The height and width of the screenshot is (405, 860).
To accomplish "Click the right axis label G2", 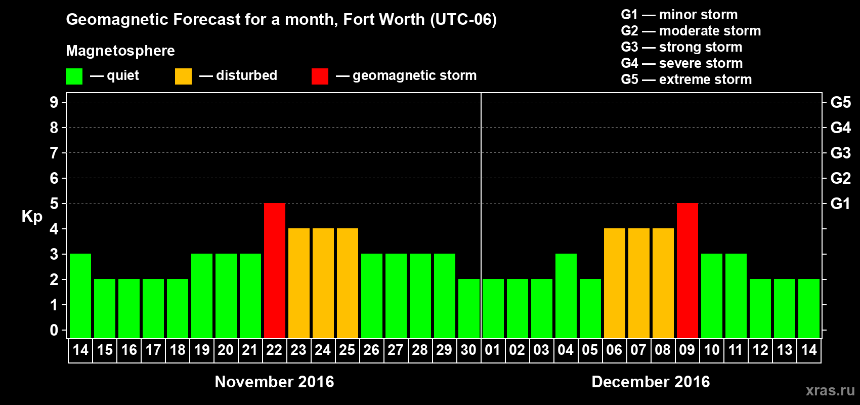I will tap(841, 178).
